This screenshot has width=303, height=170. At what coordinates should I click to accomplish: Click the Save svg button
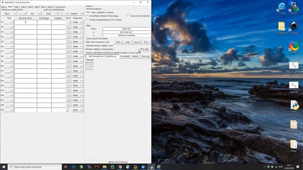click(x=145, y=56)
